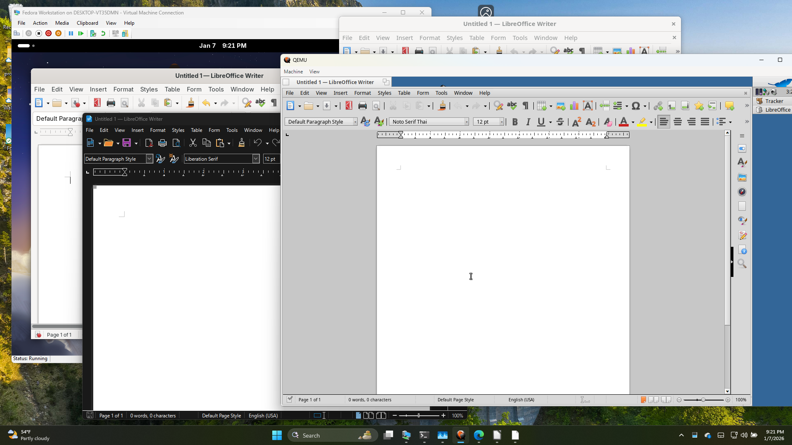Click the Windows taskbar Search box

click(332, 436)
